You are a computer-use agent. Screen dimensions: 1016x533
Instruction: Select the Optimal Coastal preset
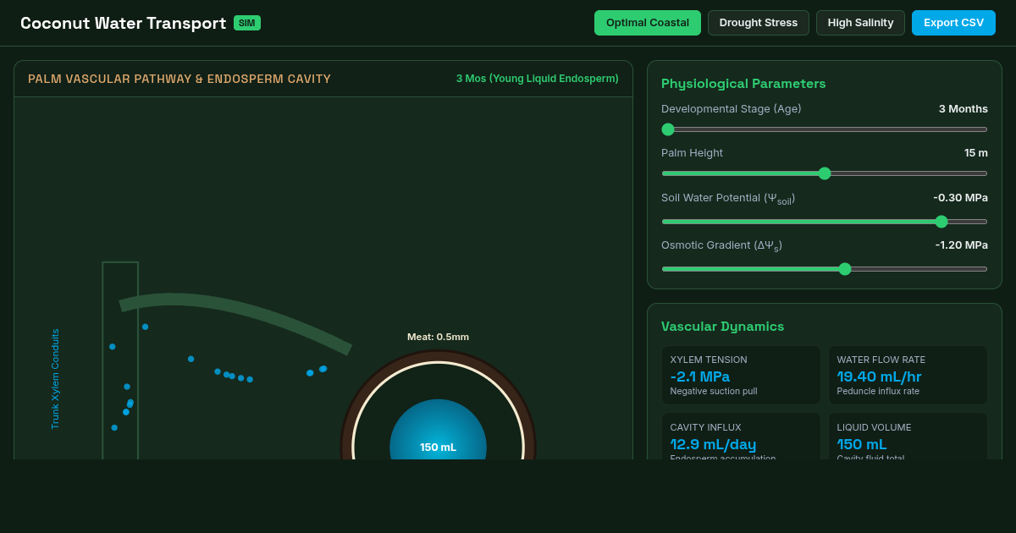[648, 23]
